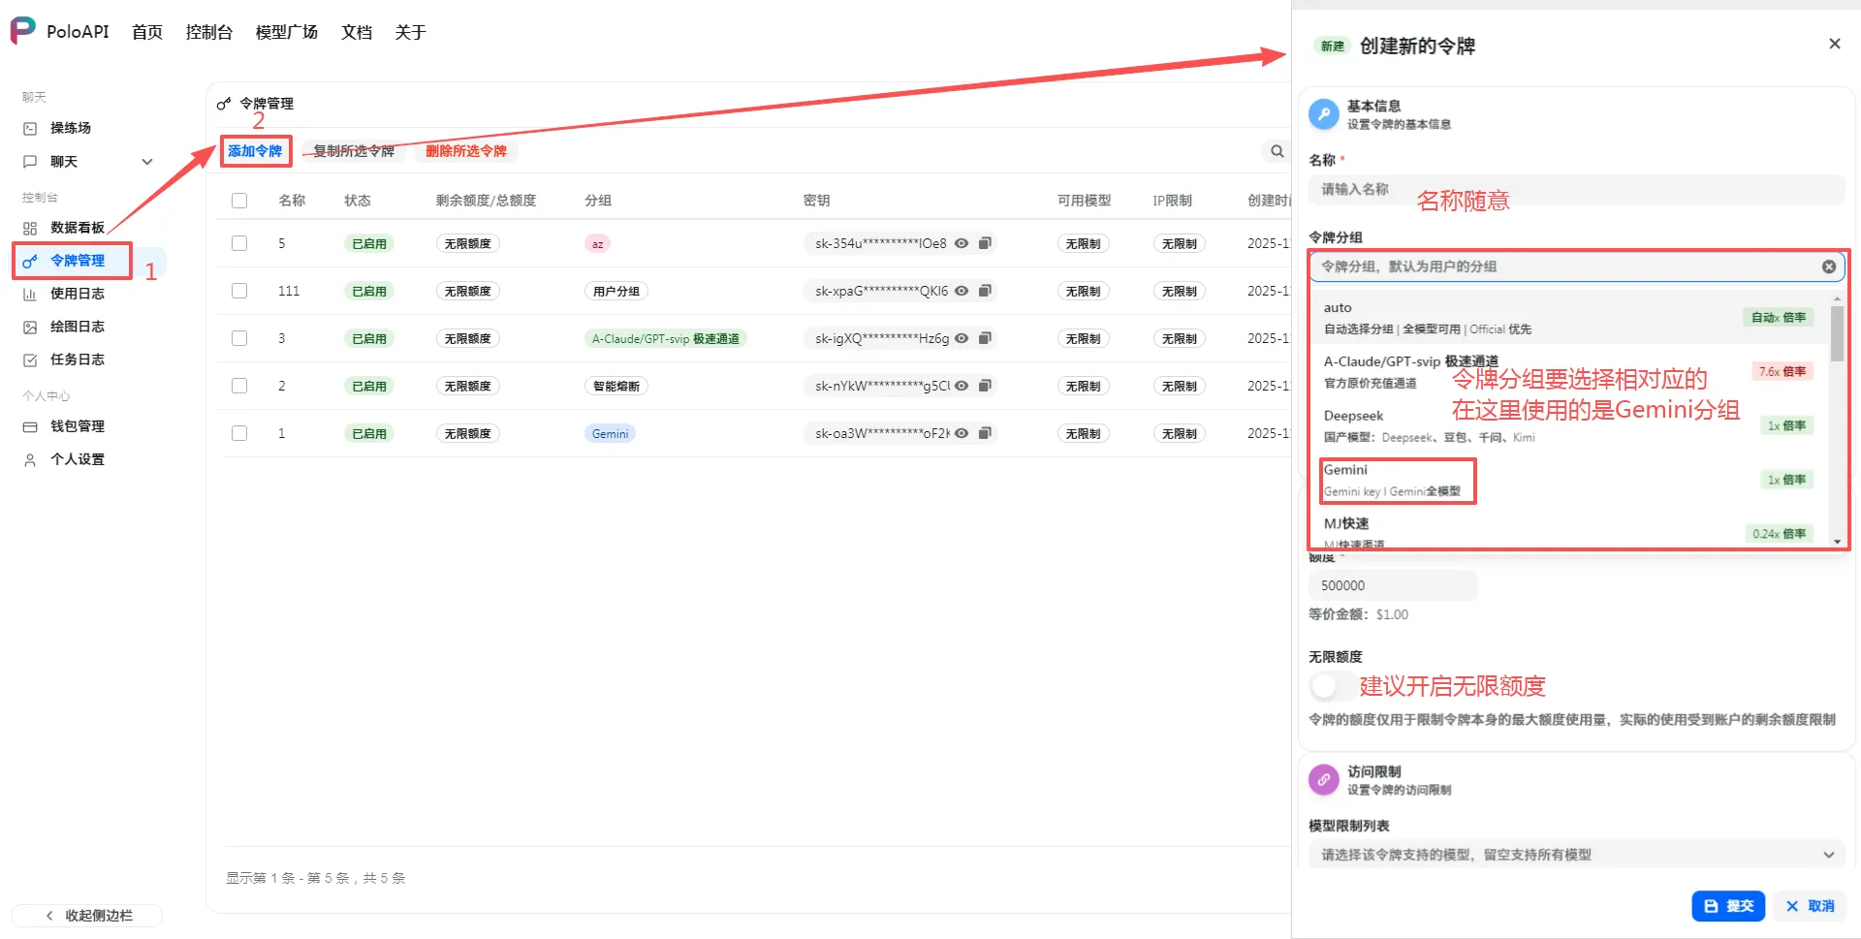This screenshot has height=939, width=1861.
Task: Open 个人设置 user icon
Action: pyautogui.click(x=30, y=459)
